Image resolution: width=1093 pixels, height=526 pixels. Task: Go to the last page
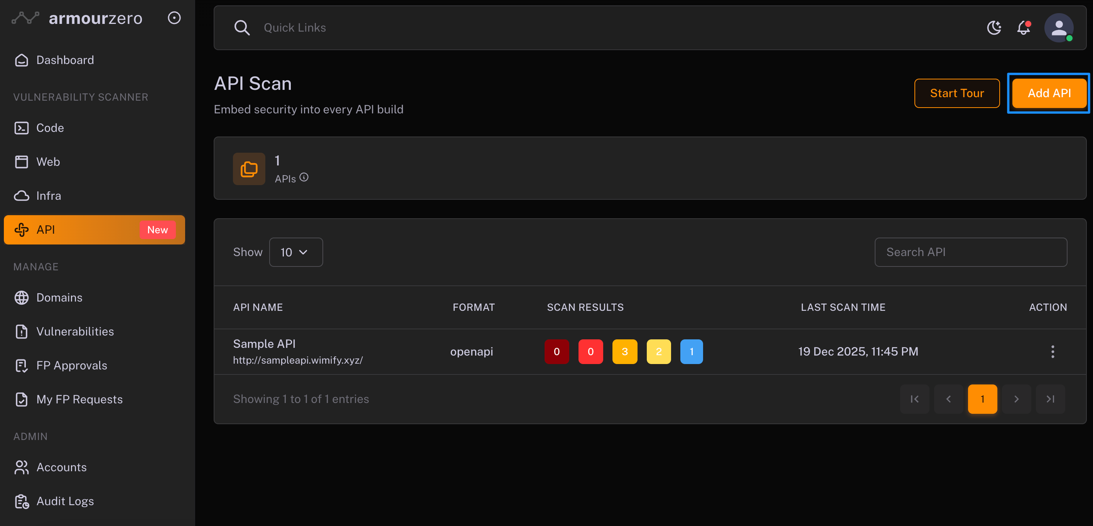point(1050,399)
